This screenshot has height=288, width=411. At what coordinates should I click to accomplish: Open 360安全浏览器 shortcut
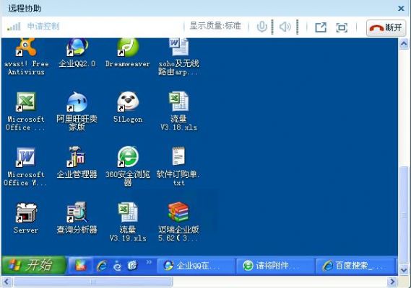pos(128,166)
